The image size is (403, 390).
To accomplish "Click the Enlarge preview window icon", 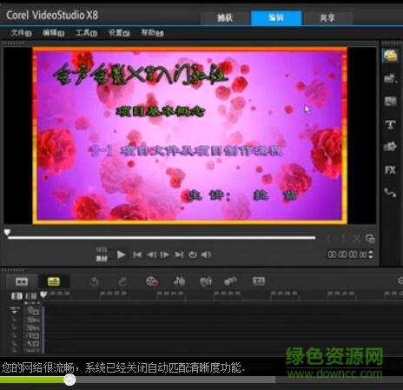I will point(370,239).
